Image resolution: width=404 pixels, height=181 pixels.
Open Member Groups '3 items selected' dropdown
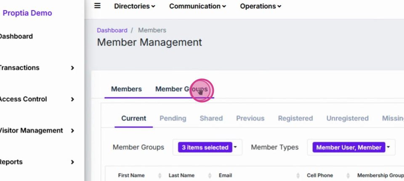point(207,147)
